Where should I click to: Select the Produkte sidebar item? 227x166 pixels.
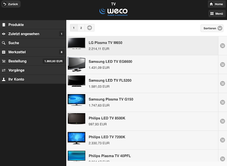point(33,25)
